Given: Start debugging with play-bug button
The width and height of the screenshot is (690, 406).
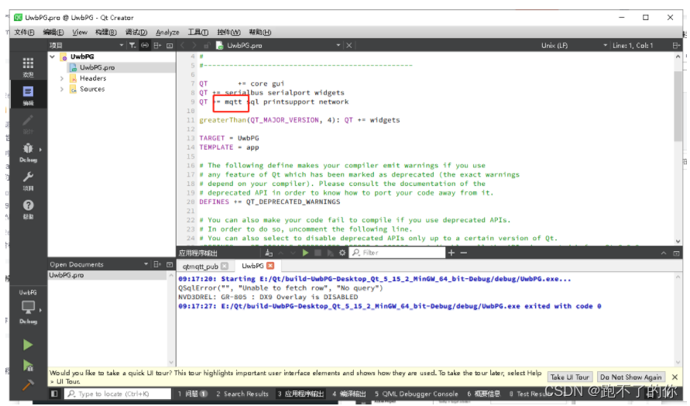Looking at the screenshot, I should [x=28, y=366].
